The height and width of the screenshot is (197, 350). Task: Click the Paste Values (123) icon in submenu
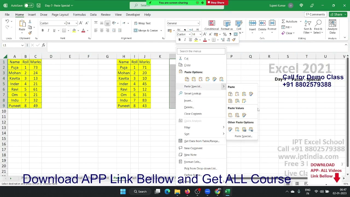point(230,115)
